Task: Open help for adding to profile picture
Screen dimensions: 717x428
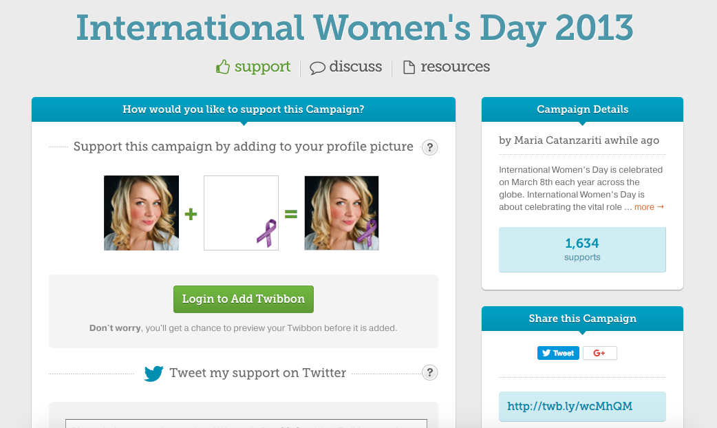Action: 429,147
